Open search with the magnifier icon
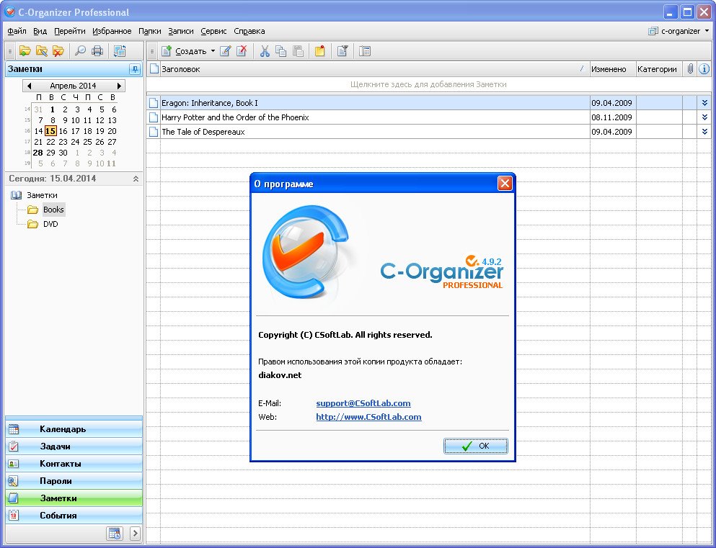The image size is (716, 548). click(x=80, y=51)
